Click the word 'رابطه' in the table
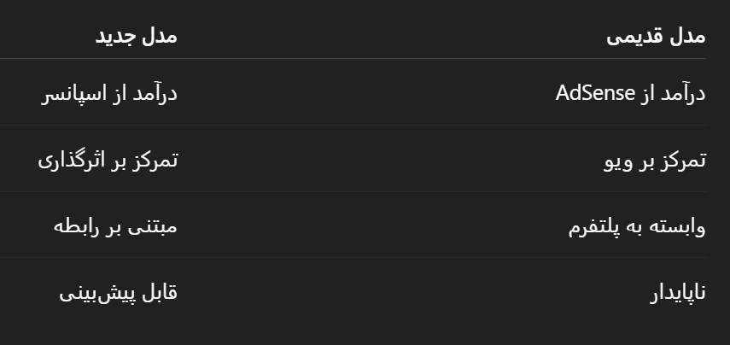The width and height of the screenshot is (730, 345). point(73,227)
